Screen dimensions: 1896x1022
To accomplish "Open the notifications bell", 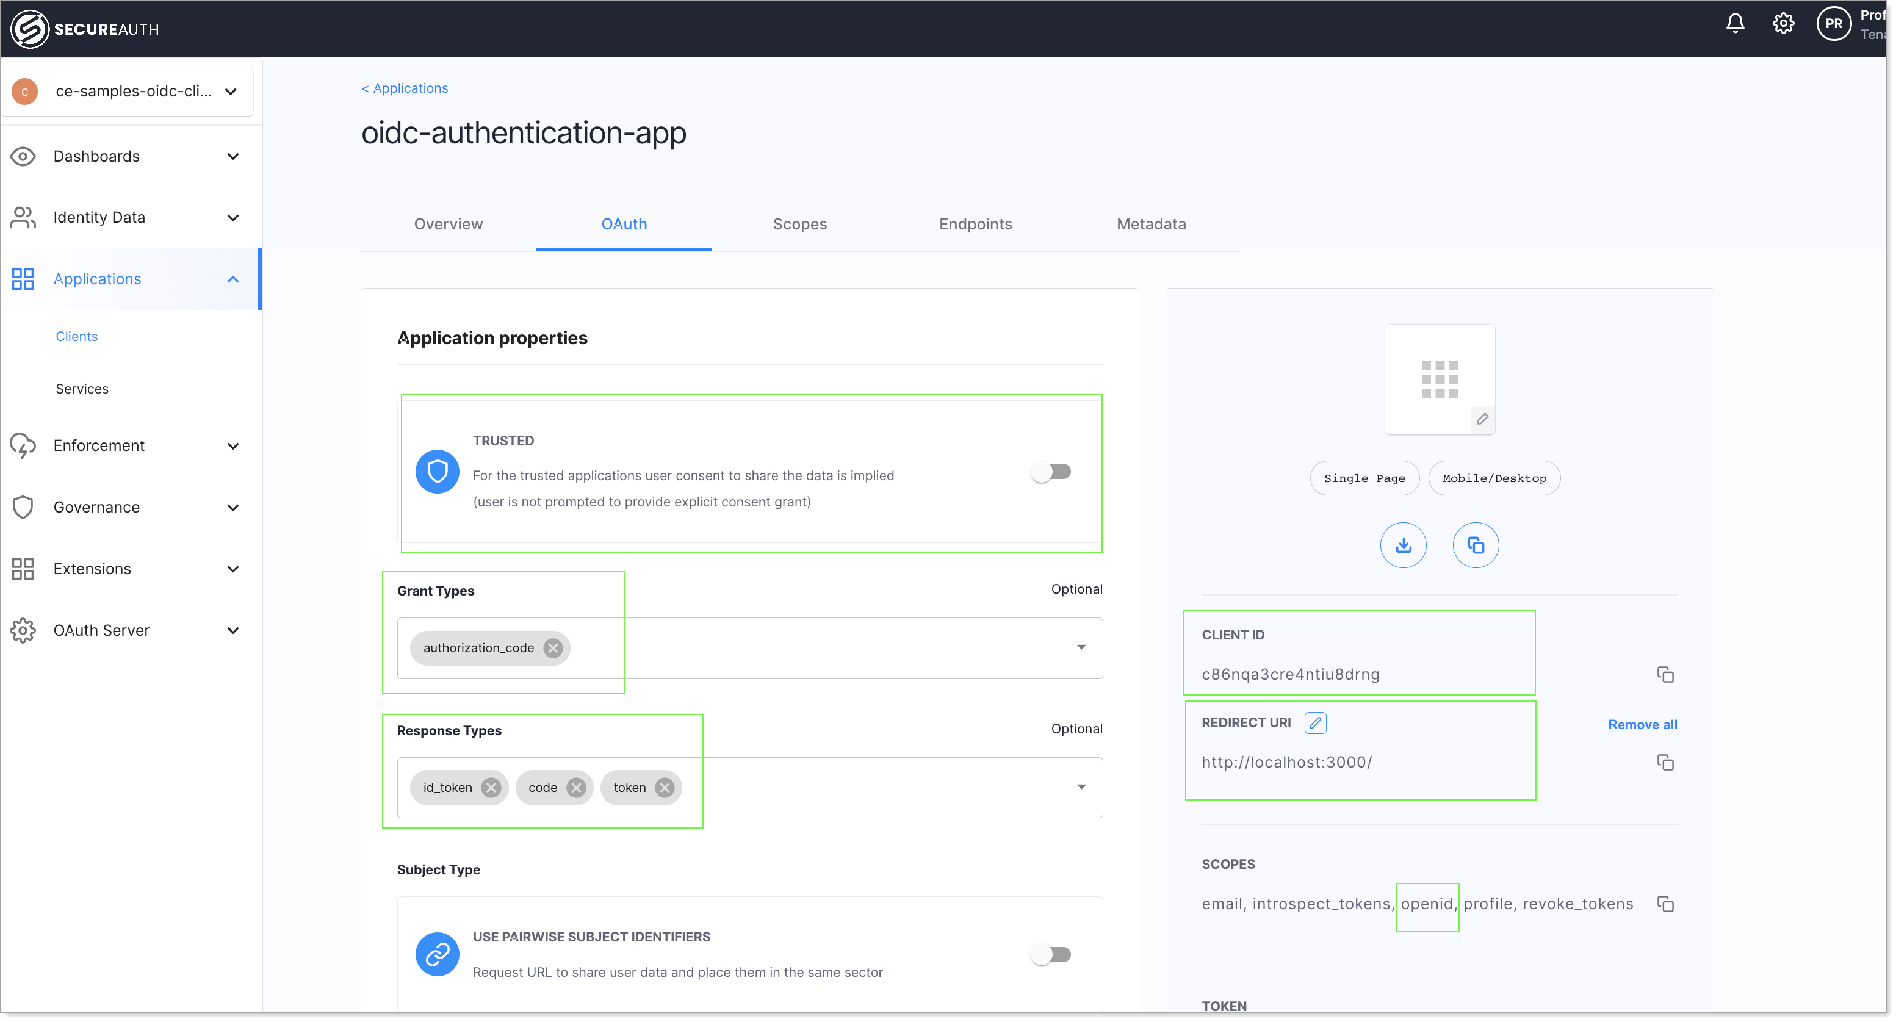I will 1735,24.
